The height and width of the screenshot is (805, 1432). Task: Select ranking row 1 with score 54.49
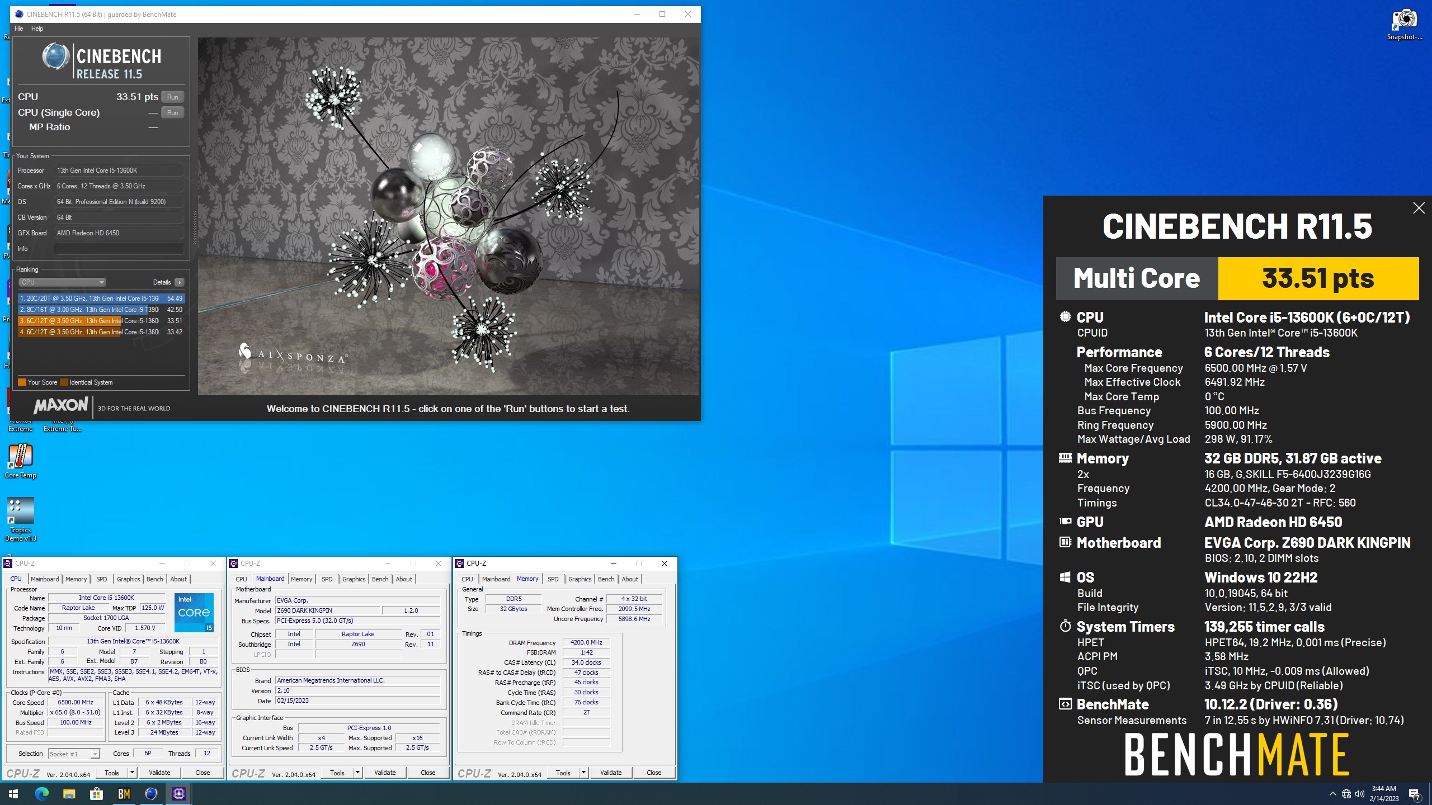point(101,299)
